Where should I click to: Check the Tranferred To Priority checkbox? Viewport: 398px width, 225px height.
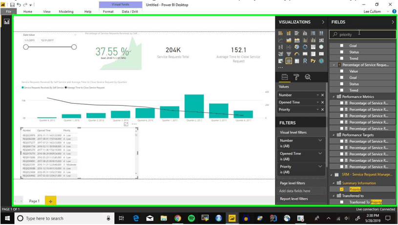(x=342, y=202)
